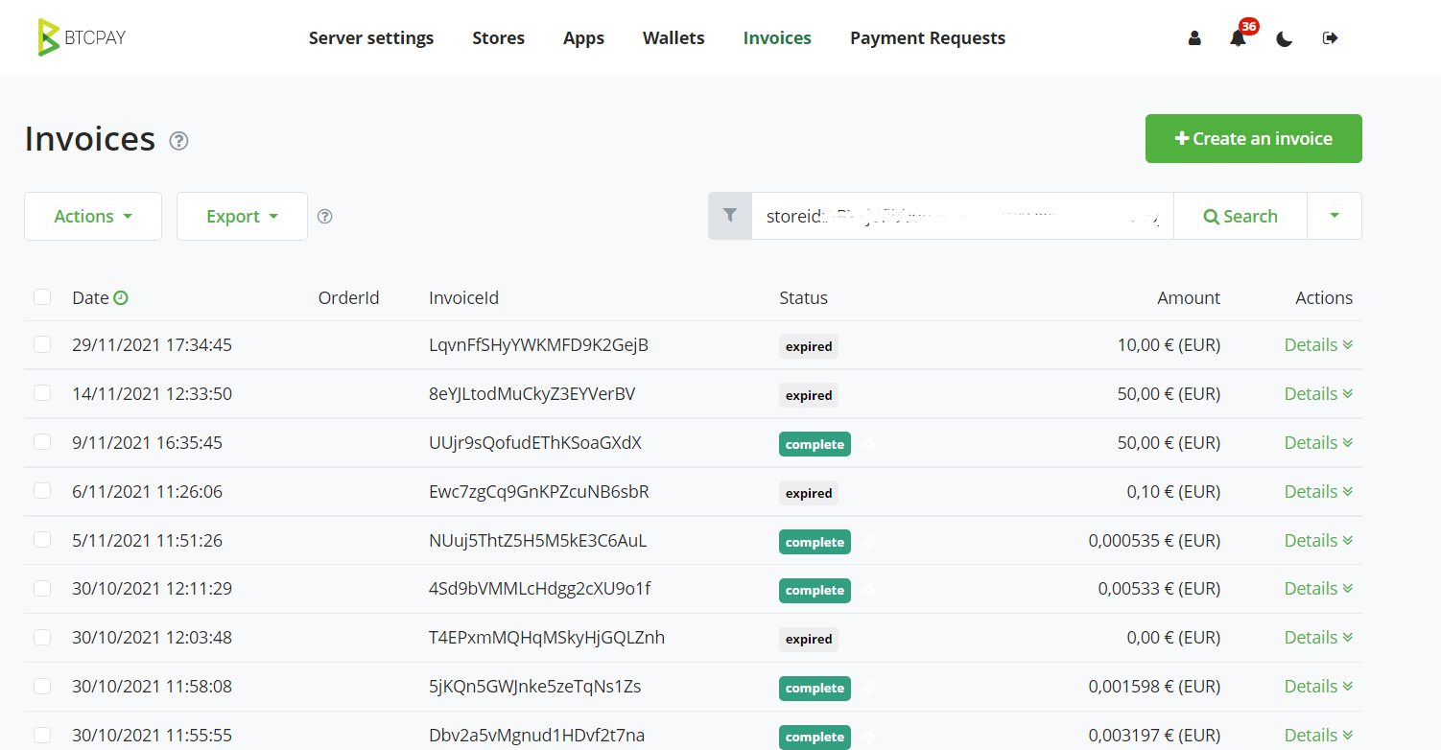Open the notifications bell
The height and width of the screenshot is (750, 1441).
[x=1239, y=38]
